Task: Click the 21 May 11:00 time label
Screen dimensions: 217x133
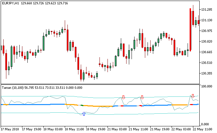Action: pos(139,129)
